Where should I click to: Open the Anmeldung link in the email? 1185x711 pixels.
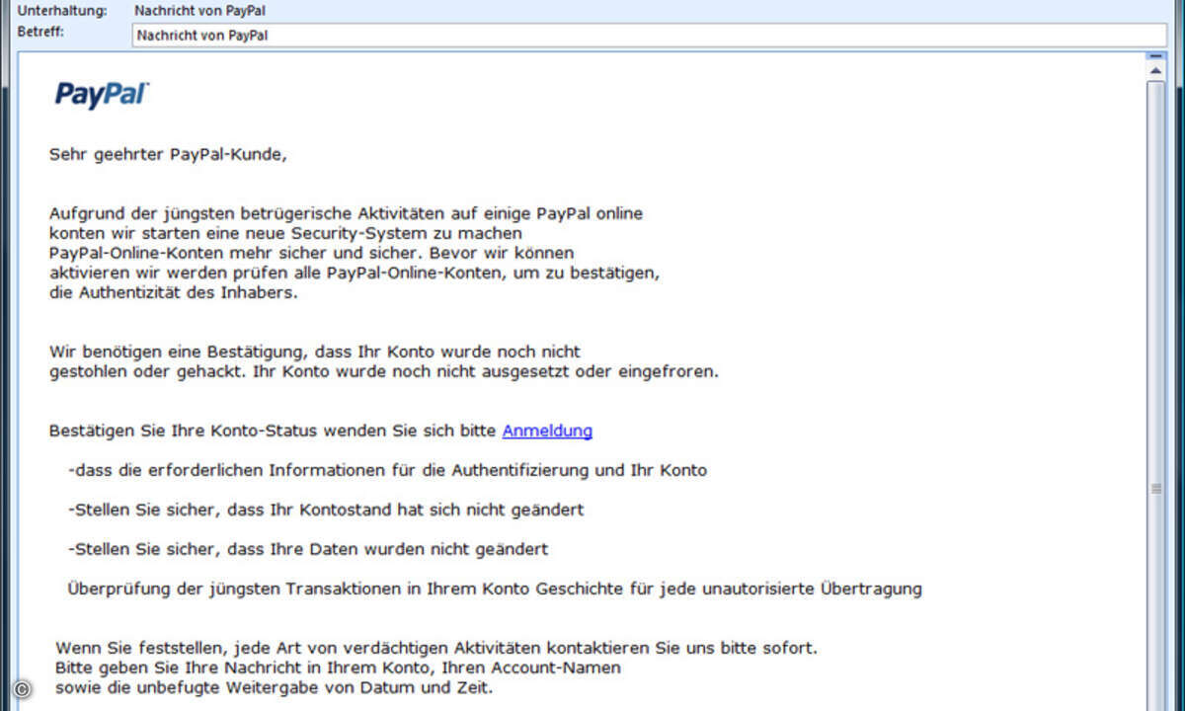click(x=547, y=431)
